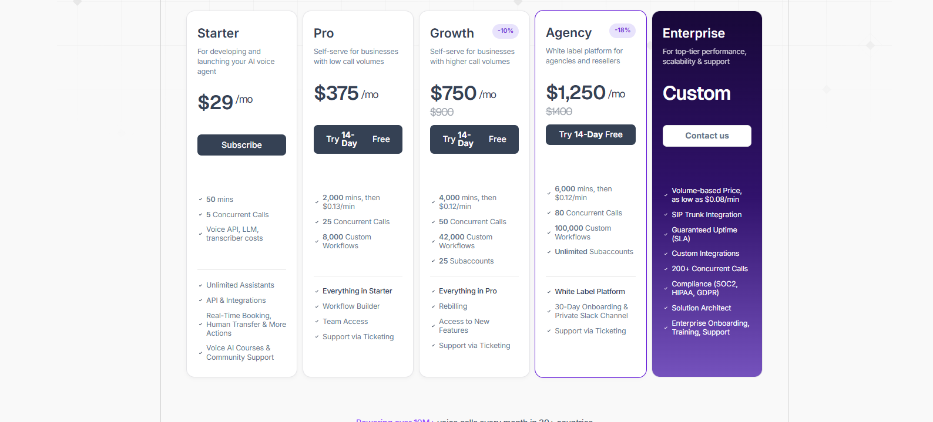Click the crossed-out $900 Growth price
This screenshot has height=422, width=933.
point(442,112)
